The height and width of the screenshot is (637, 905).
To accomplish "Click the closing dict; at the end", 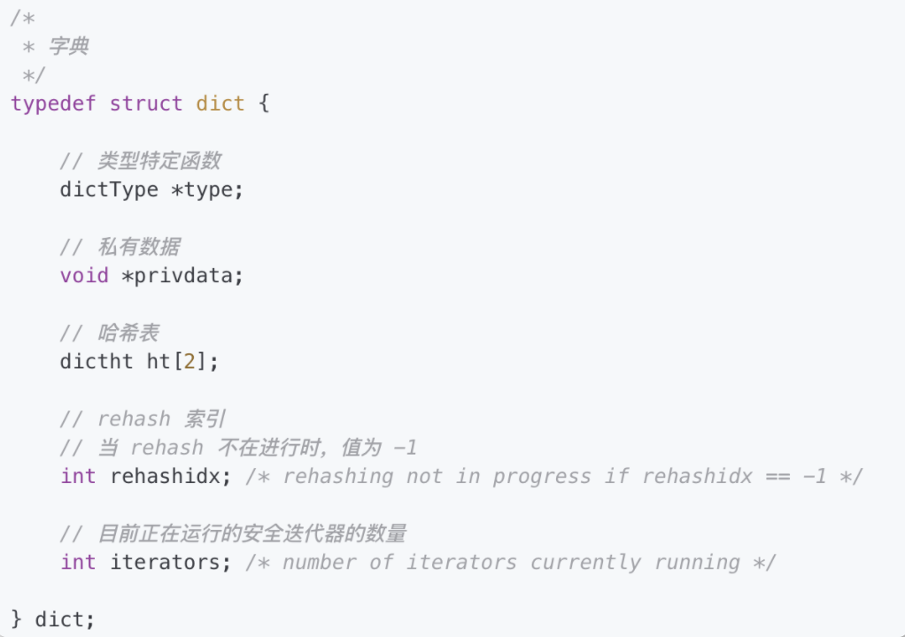I will 64,619.
